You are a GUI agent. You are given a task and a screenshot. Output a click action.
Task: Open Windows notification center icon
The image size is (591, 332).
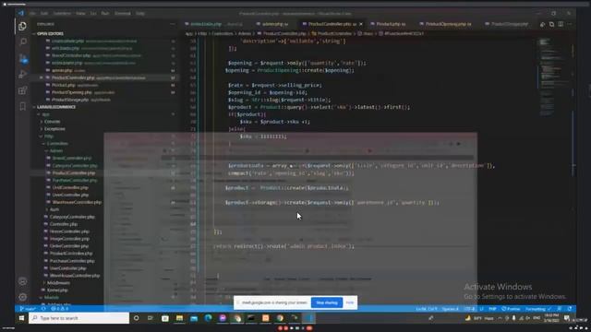tap(566, 318)
